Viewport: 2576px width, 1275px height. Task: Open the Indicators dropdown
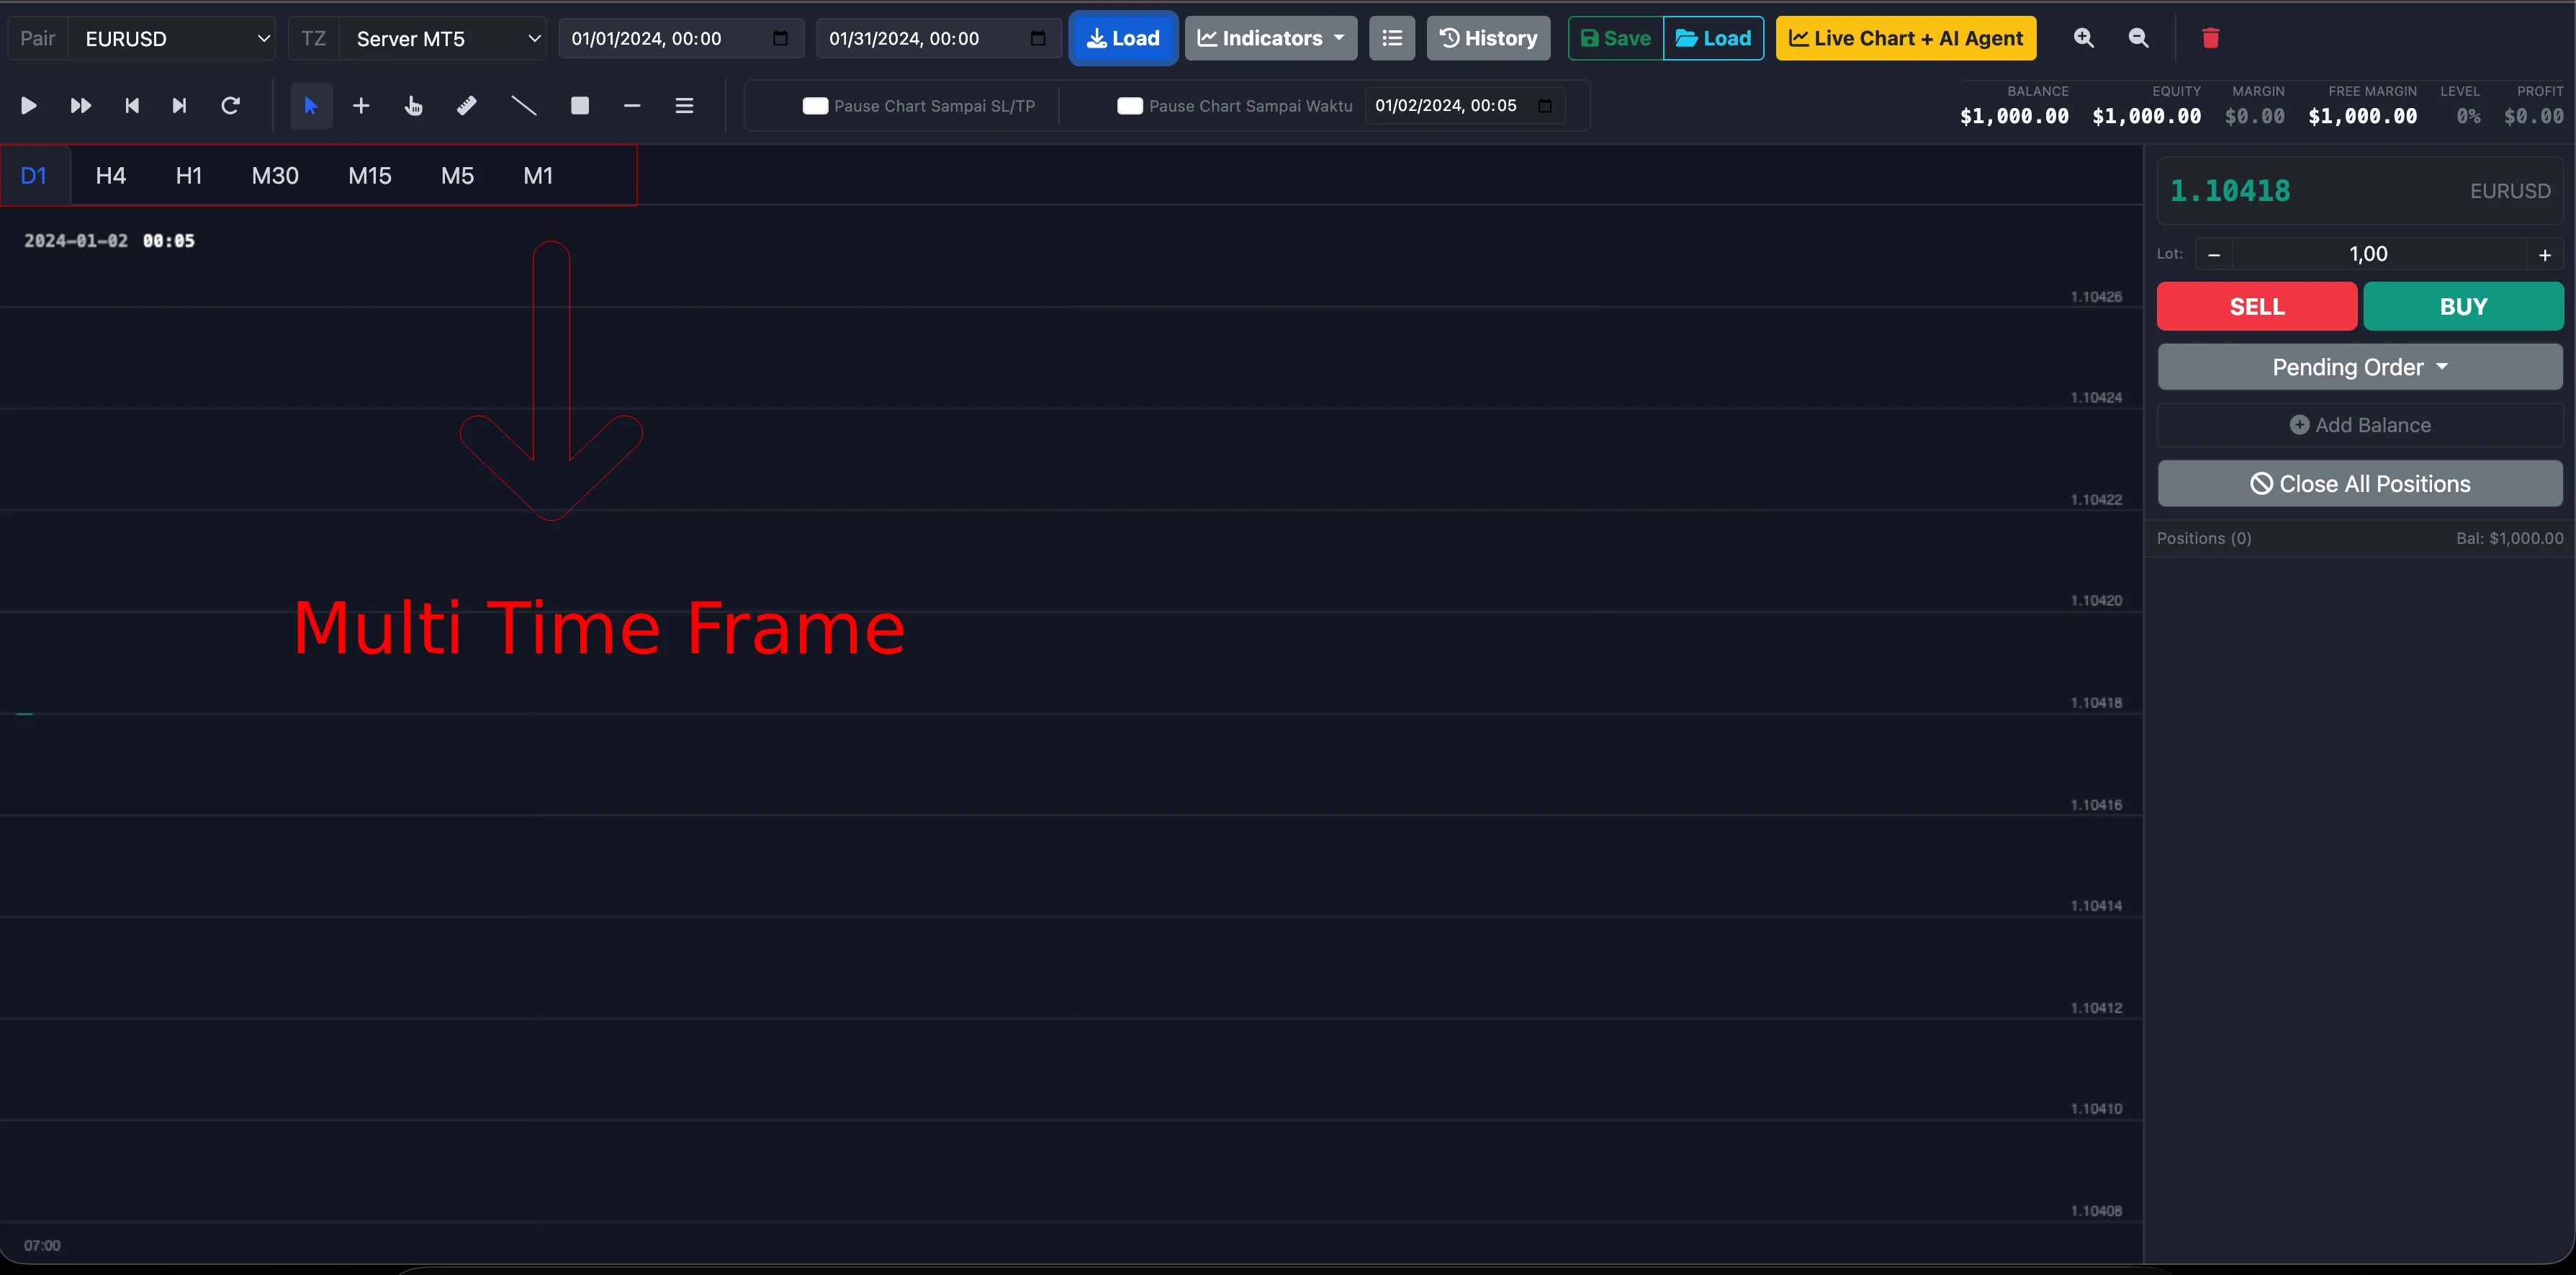point(1270,38)
